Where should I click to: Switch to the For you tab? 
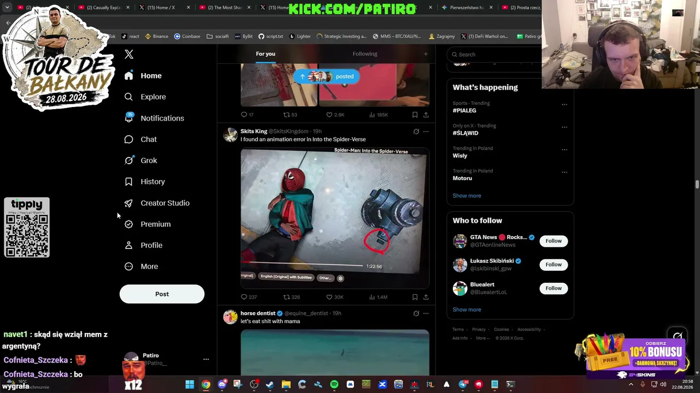click(265, 54)
